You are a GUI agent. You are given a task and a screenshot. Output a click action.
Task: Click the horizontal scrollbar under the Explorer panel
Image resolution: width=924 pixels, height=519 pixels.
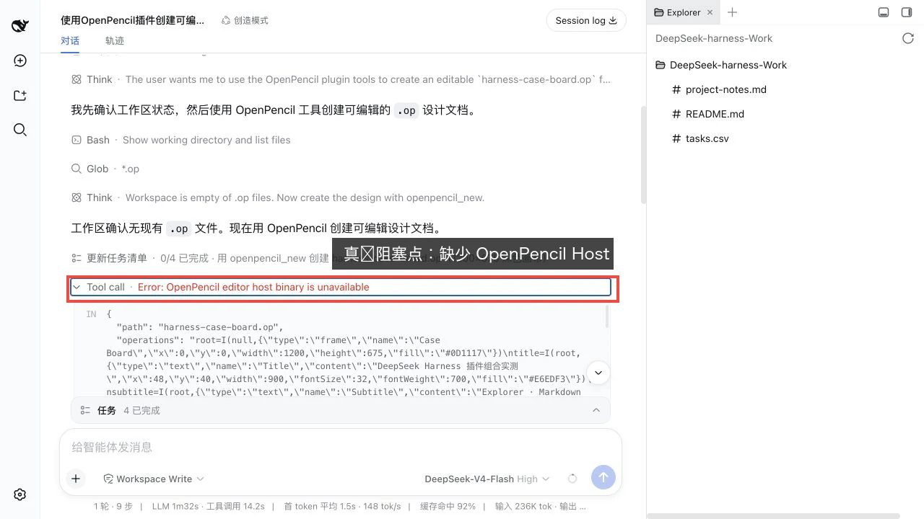(773, 516)
